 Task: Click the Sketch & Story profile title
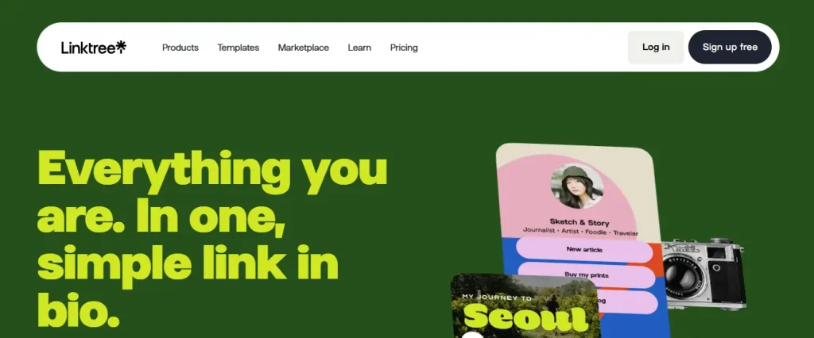579,222
